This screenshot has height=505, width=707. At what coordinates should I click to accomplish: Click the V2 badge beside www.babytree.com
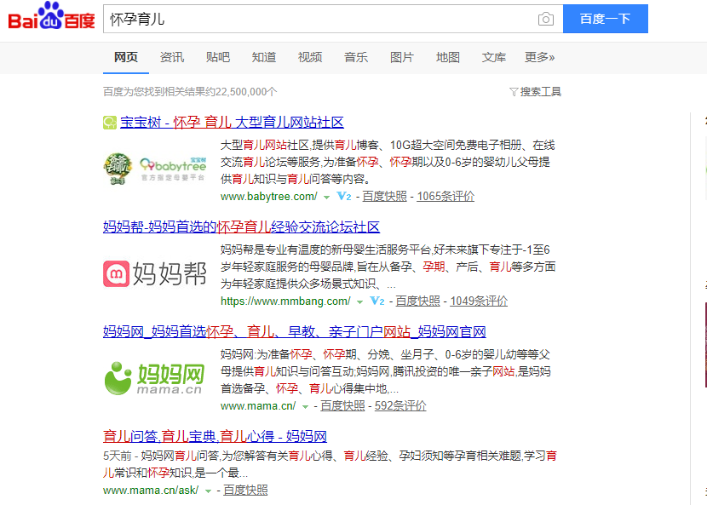pyautogui.click(x=343, y=196)
